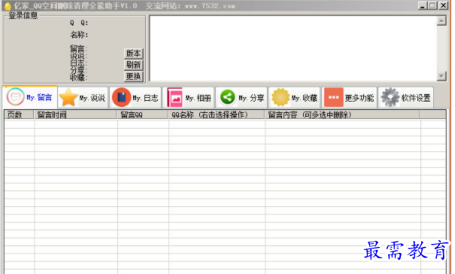Click the 页数 column header
The height and width of the screenshot is (274, 455).
pos(19,114)
